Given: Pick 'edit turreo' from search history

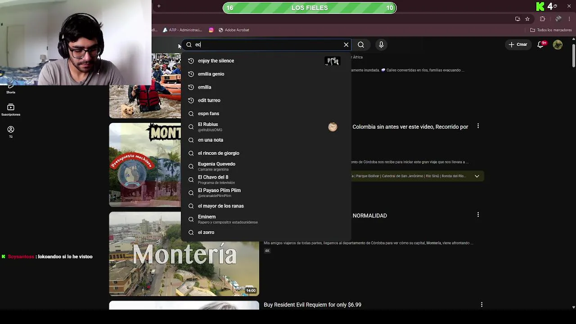Looking at the screenshot, I should pos(266,100).
